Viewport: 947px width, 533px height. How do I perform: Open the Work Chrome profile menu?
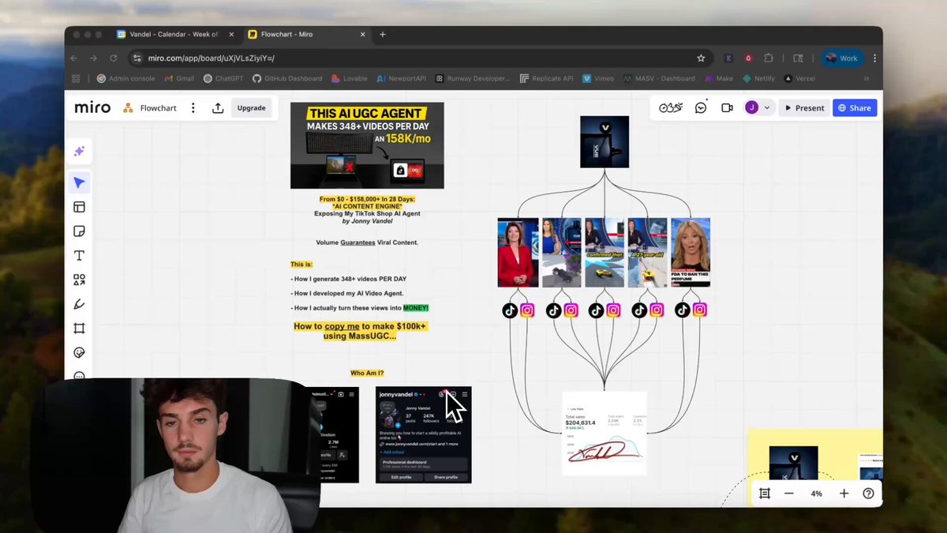point(841,58)
